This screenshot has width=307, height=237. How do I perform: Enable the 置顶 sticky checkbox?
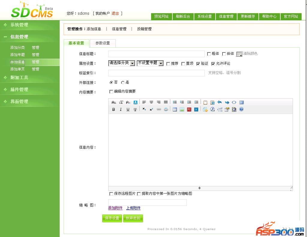click(x=183, y=64)
